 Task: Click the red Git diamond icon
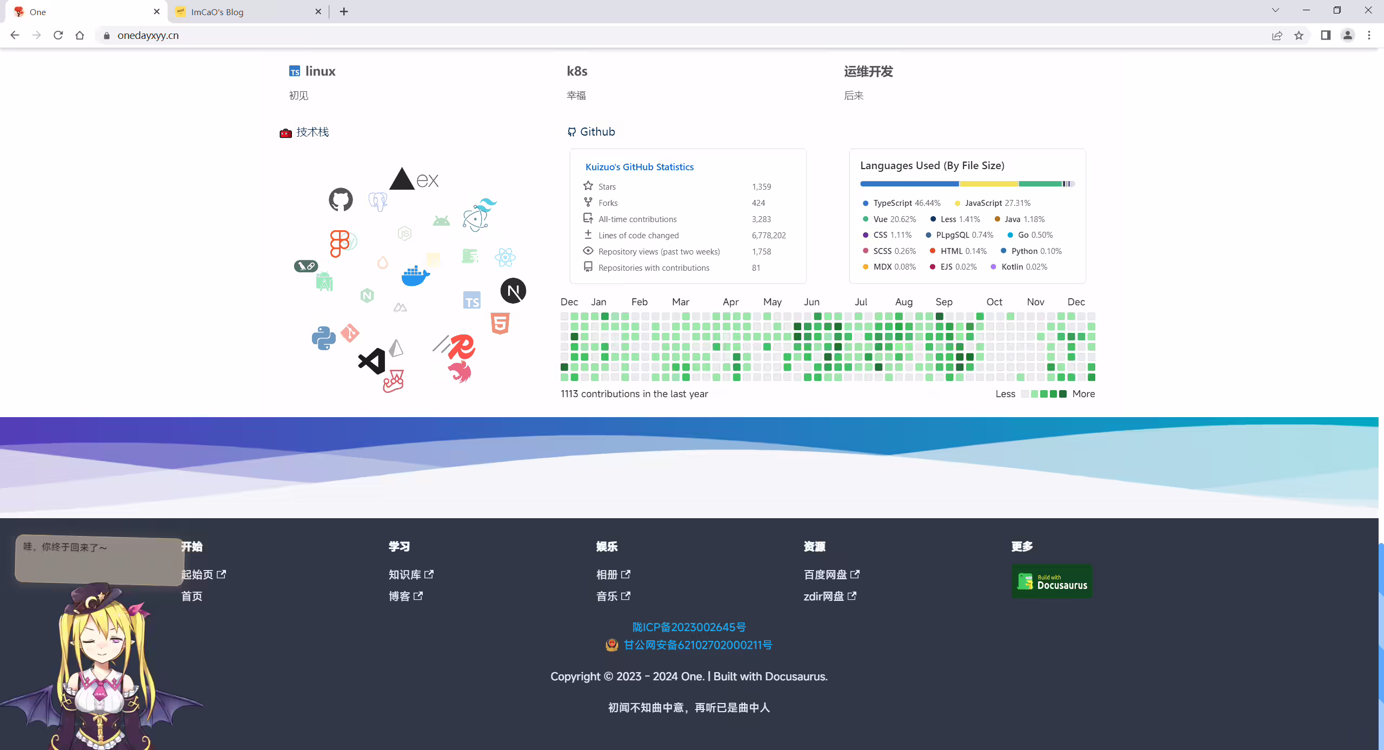(350, 333)
